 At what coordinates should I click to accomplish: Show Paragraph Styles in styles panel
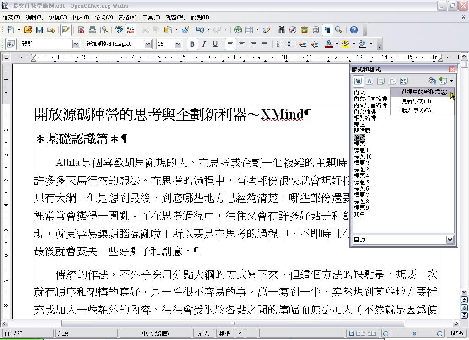(358, 81)
